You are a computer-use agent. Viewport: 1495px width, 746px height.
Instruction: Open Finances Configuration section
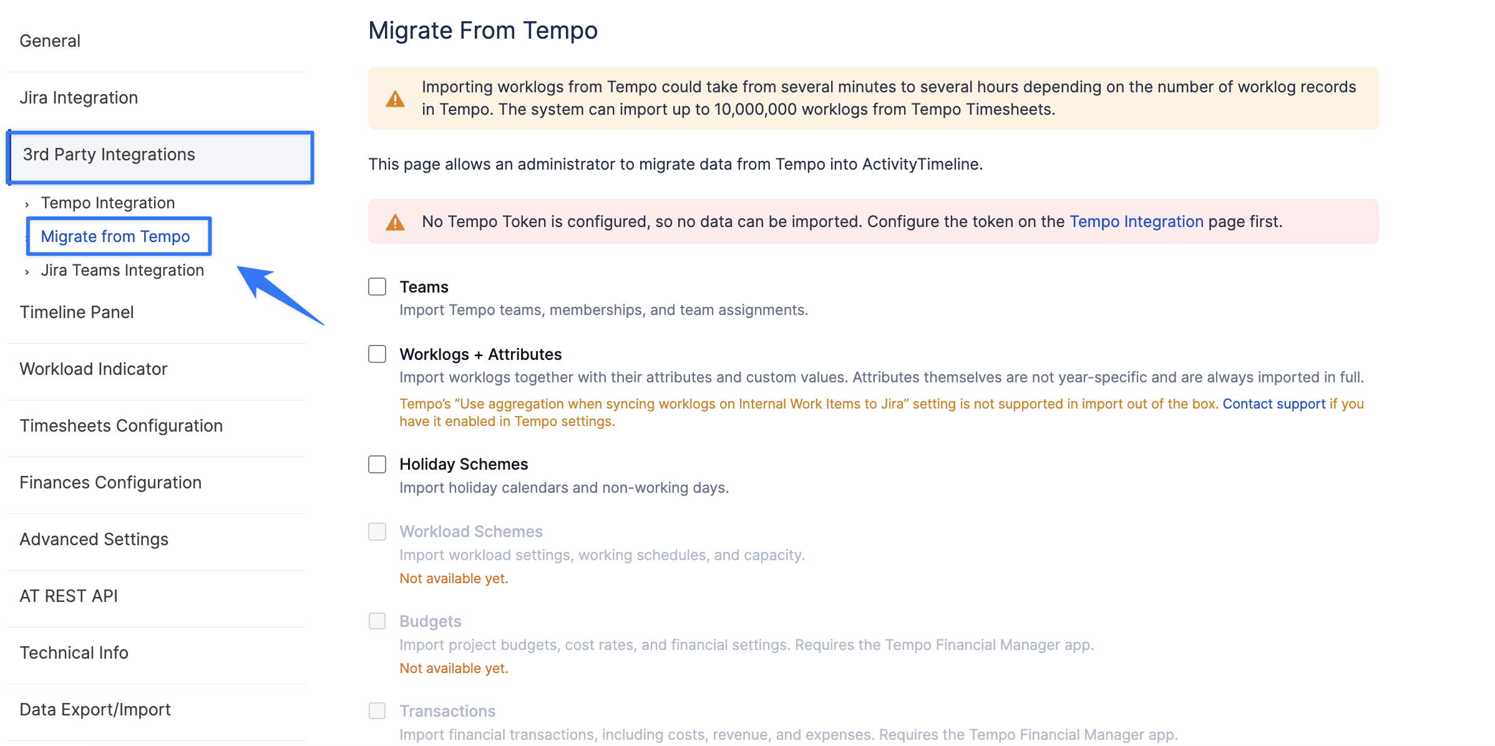(x=110, y=483)
